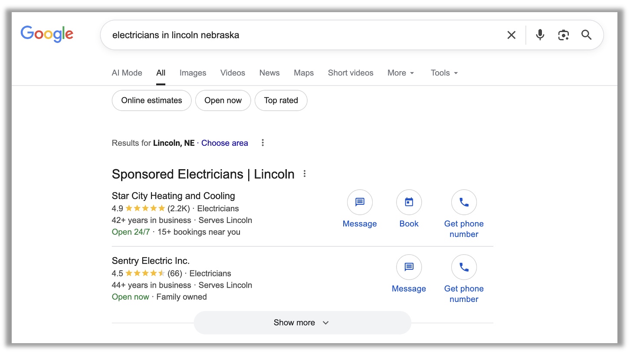
Task: Toggle the Online estimates filter chip
Action: pyautogui.click(x=151, y=101)
